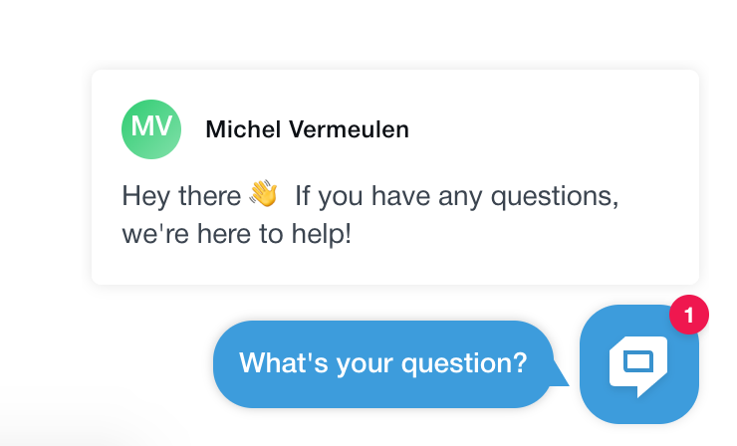
Task: Click the "we're here to help!" line
Action: (236, 237)
